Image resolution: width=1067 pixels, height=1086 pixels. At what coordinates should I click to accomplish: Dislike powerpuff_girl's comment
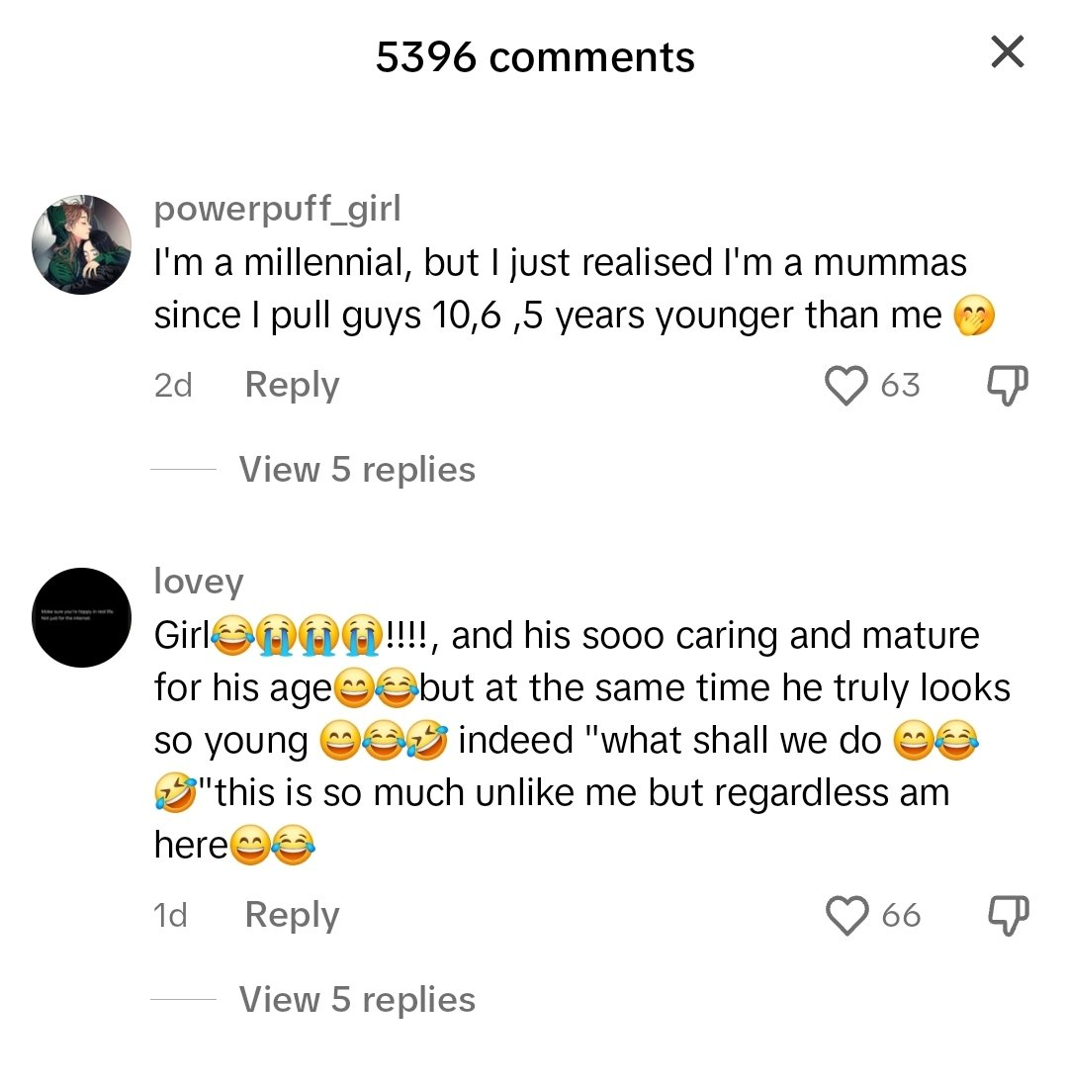coord(1009,386)
